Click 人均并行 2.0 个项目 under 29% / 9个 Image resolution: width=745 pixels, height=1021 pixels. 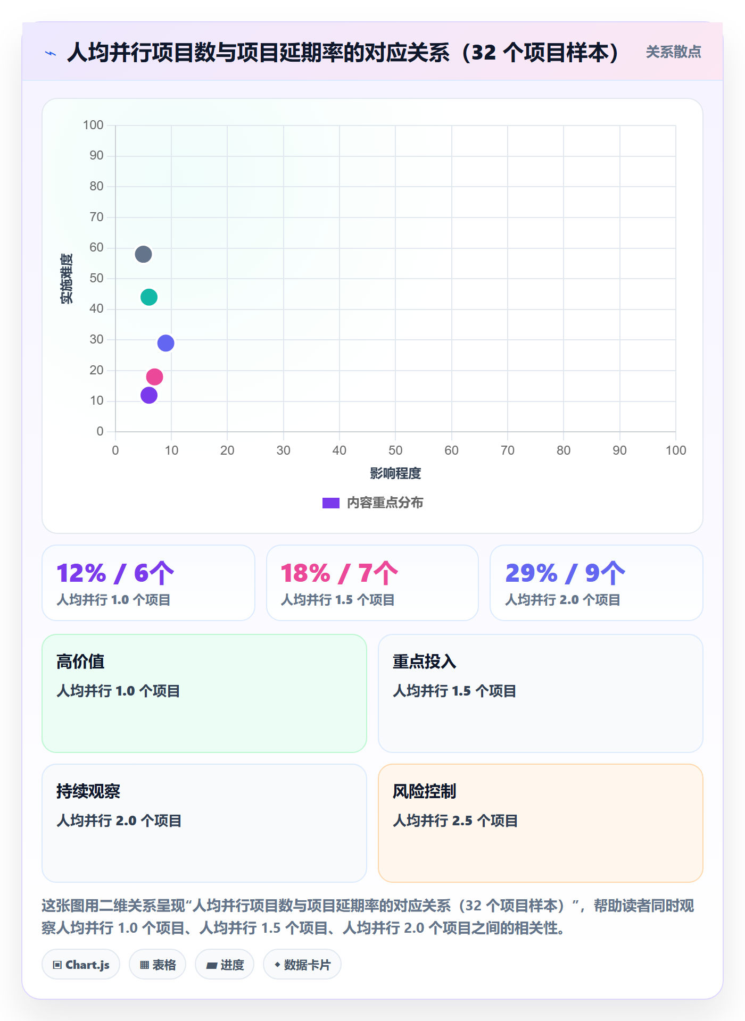[563, 600]
